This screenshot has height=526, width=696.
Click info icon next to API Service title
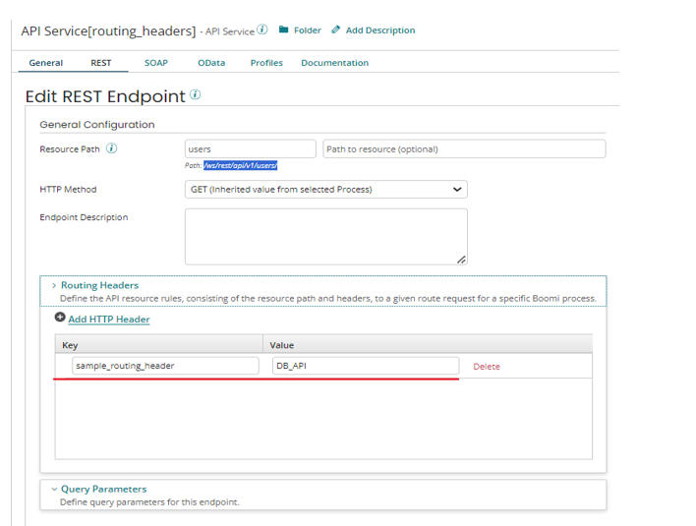point(262,30)
